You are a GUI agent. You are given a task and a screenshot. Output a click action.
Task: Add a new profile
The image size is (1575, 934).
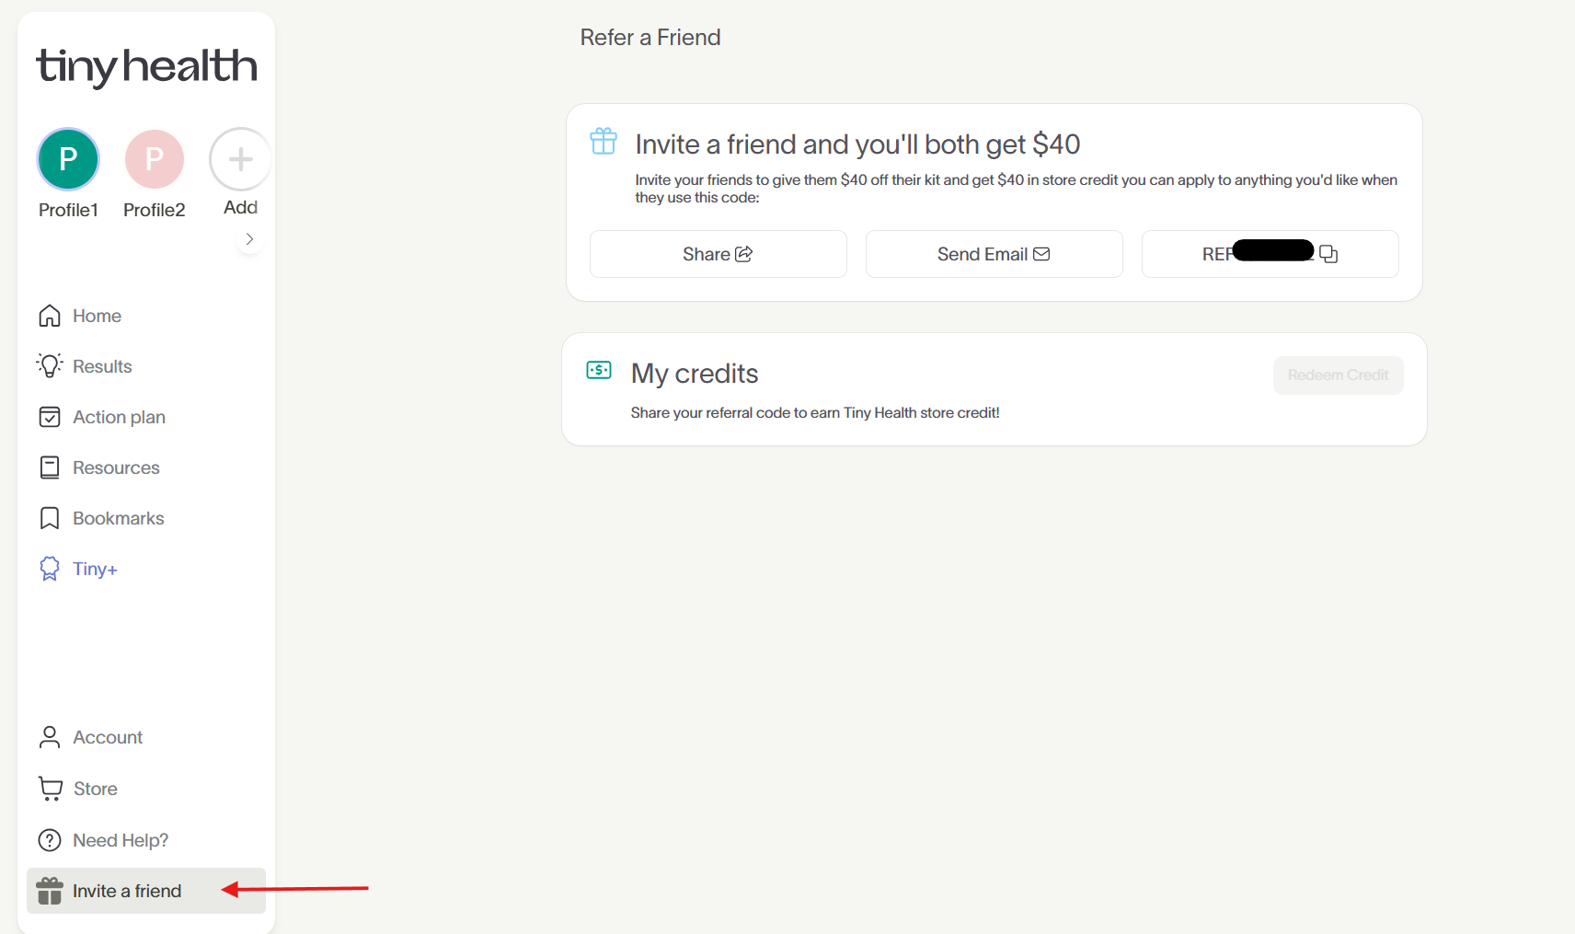(x=239, y=158)
